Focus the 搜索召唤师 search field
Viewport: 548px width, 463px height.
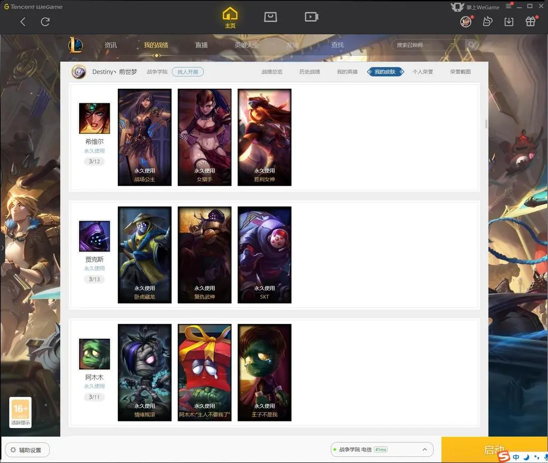pos(428,45)
